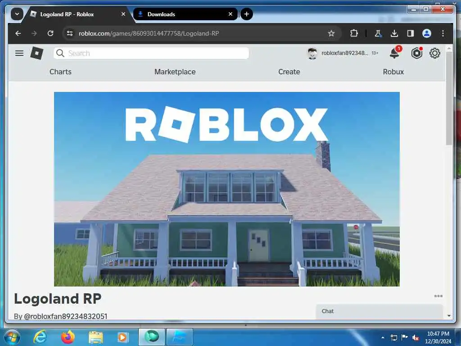Show hidden system tray icons

(383, 337)
